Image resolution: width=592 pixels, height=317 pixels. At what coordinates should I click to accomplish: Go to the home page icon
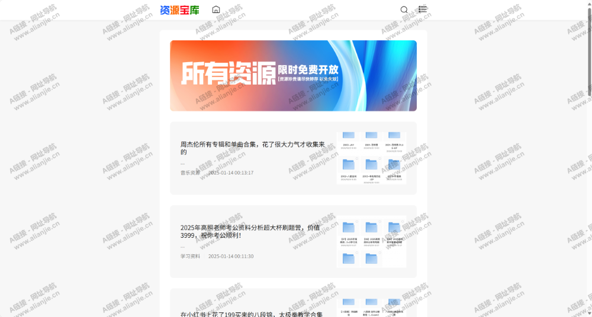click(x=216, y=9)
